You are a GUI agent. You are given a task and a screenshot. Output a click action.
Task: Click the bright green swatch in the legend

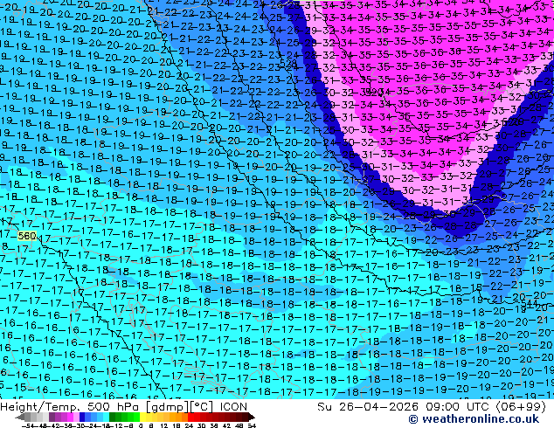(x=136, y=417)
